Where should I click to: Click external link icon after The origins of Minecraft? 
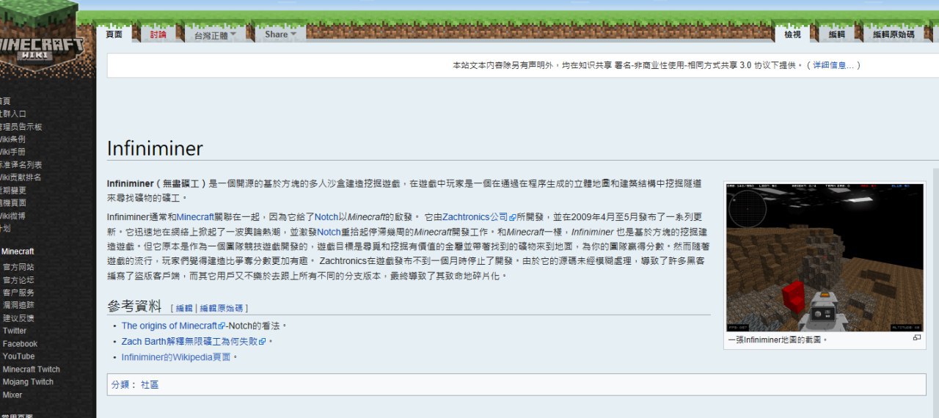222,326
